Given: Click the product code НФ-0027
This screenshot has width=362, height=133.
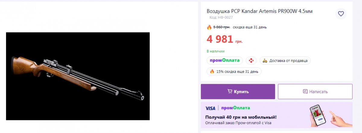Looking at the screenshot, I should (x=221, y=17).
